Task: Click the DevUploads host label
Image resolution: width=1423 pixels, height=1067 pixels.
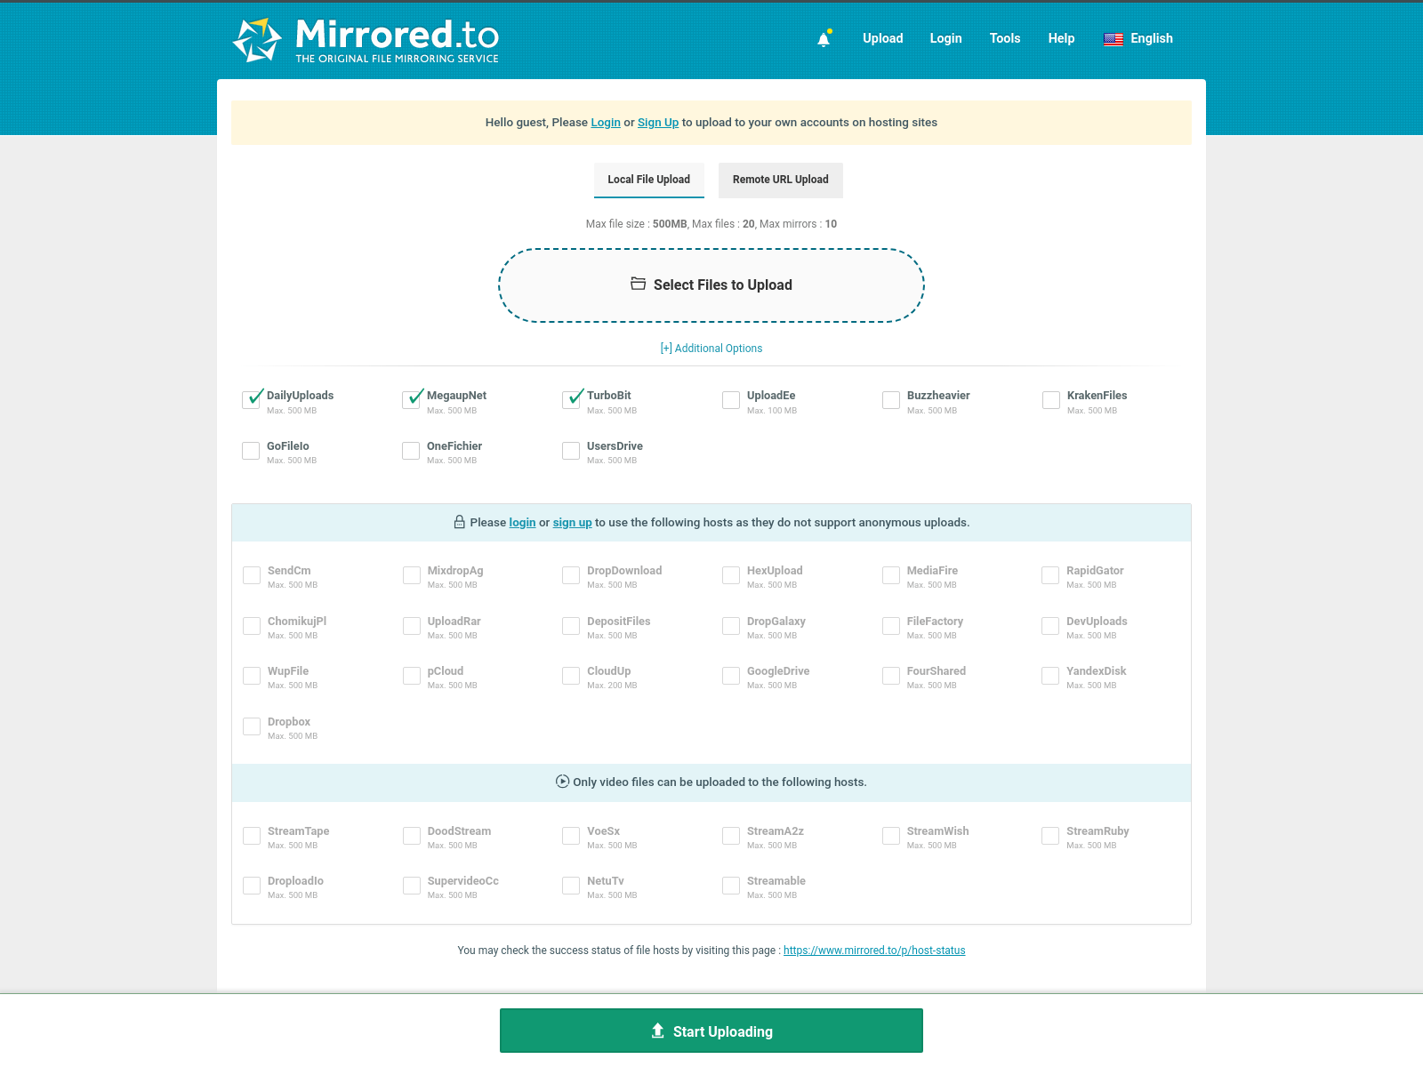Action: (1097, 622)
